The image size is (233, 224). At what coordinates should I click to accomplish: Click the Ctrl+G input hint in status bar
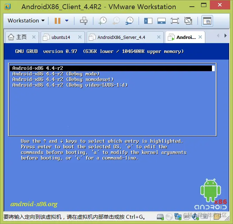(74, 217)
